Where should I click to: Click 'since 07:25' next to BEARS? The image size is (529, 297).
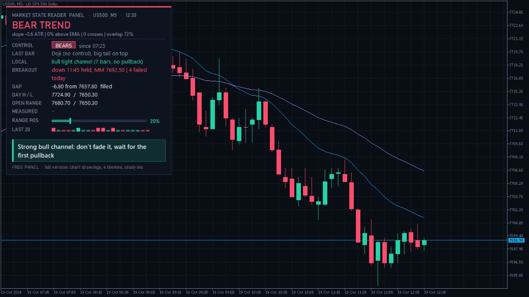(92, 46)
